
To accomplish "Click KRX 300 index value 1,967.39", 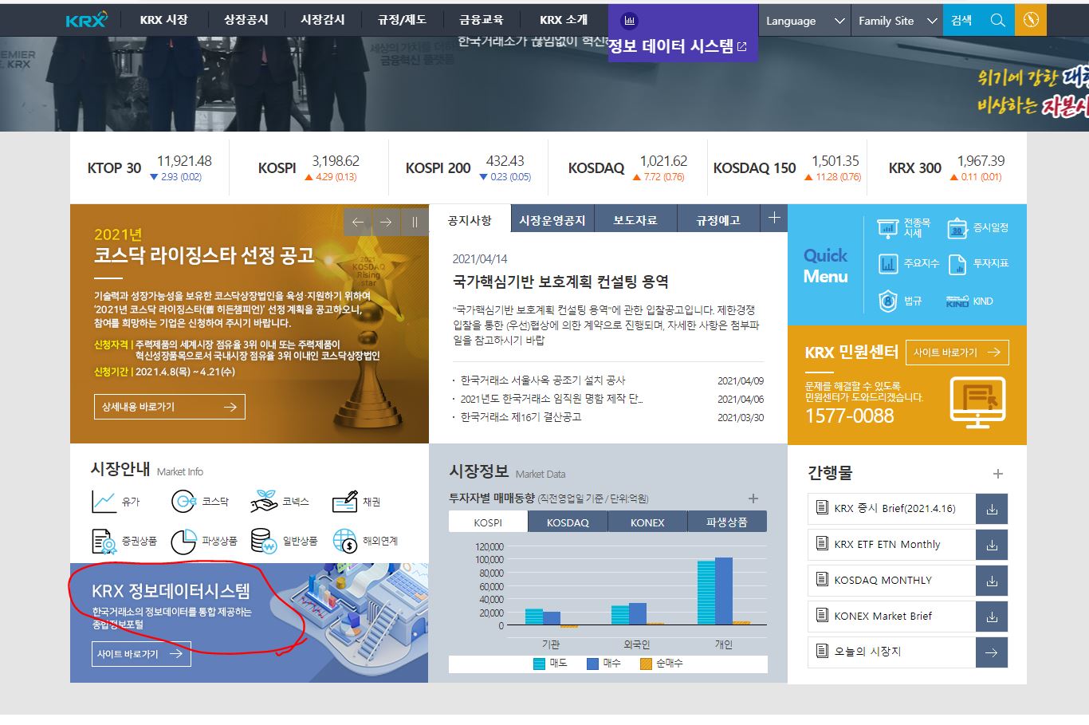I will click(x=981, y=161).
